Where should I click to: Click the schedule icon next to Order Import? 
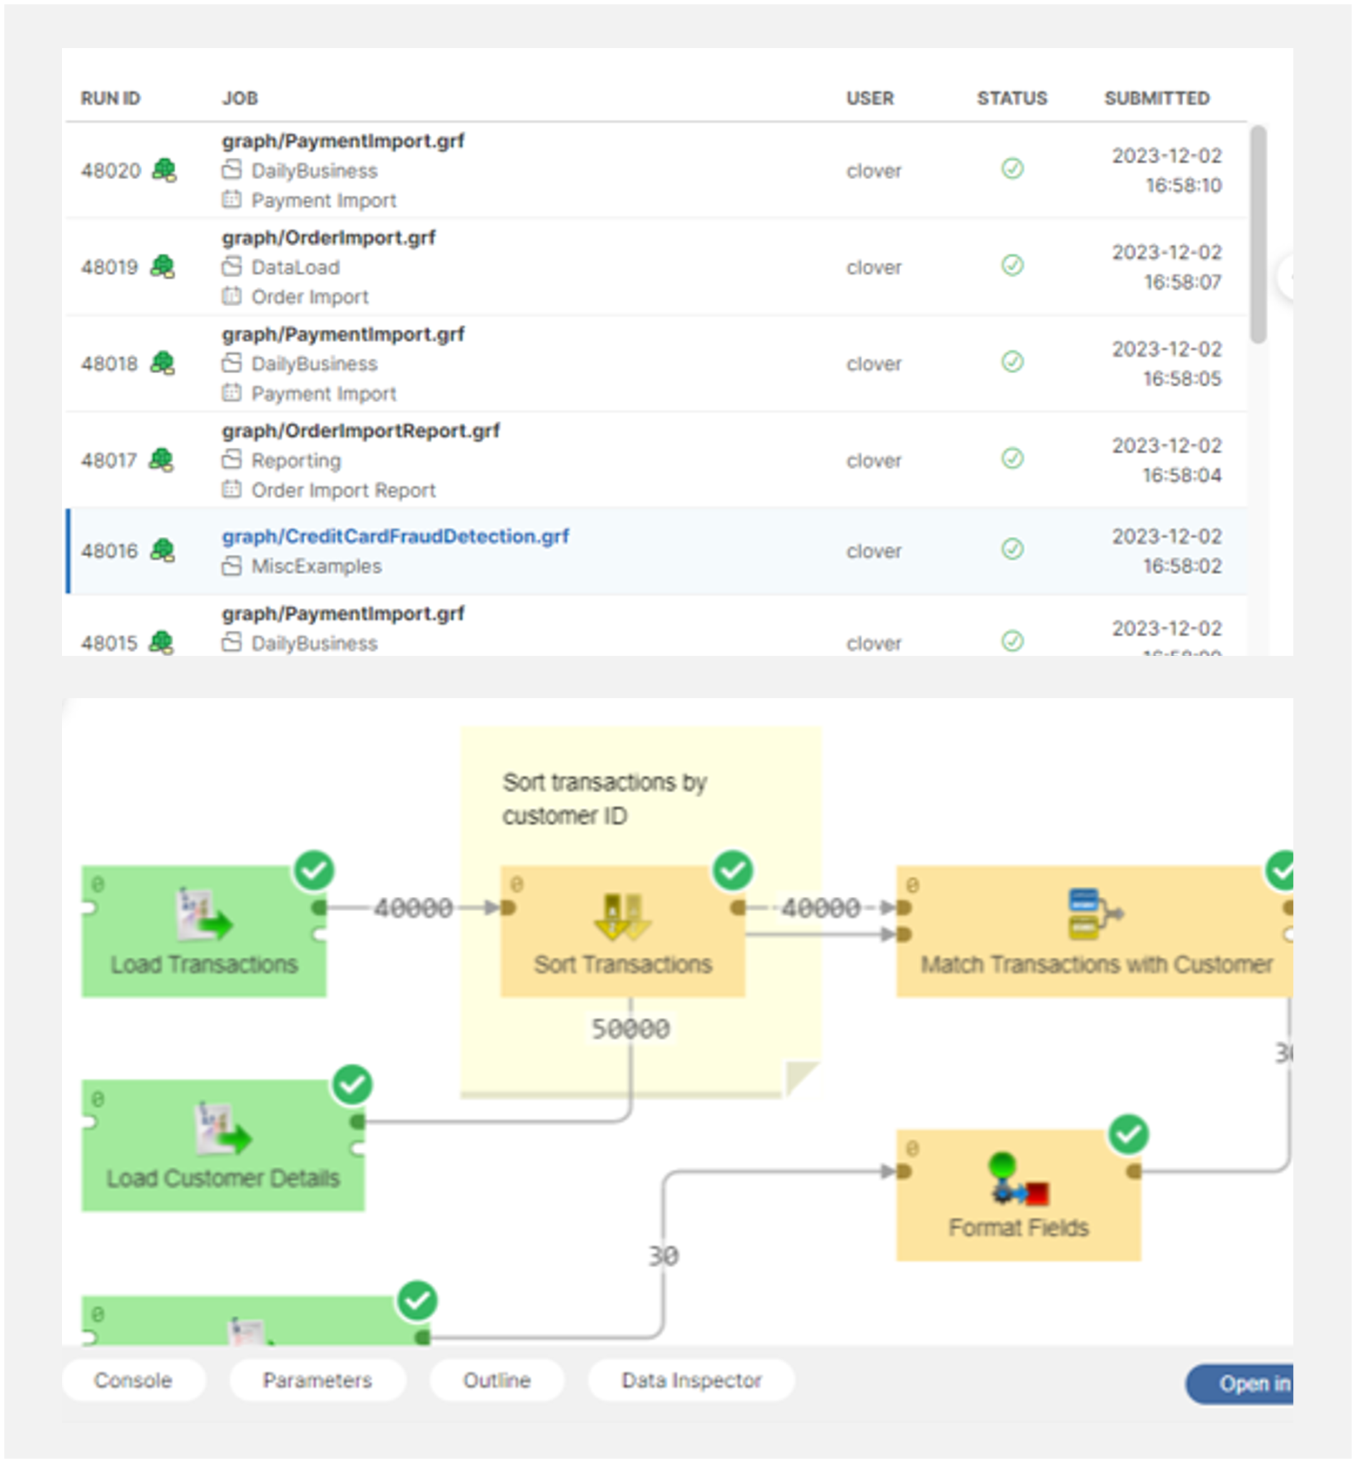[232, 297]
